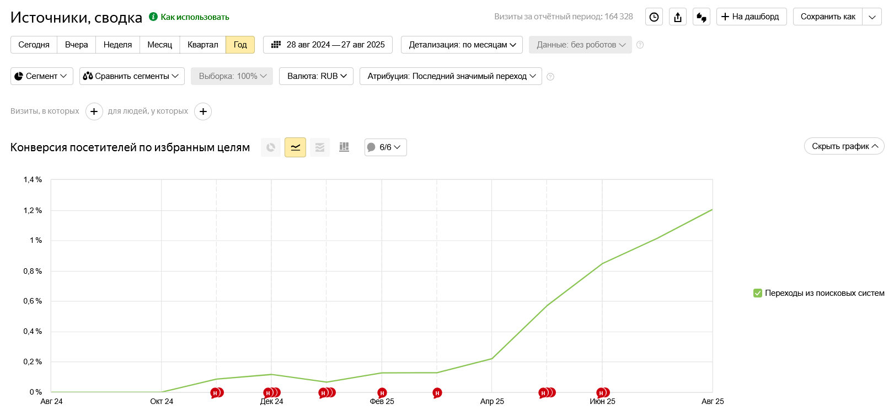This screenshot has width=894, height=420.
Task: Click the export share icon
Action: [678, 17]
